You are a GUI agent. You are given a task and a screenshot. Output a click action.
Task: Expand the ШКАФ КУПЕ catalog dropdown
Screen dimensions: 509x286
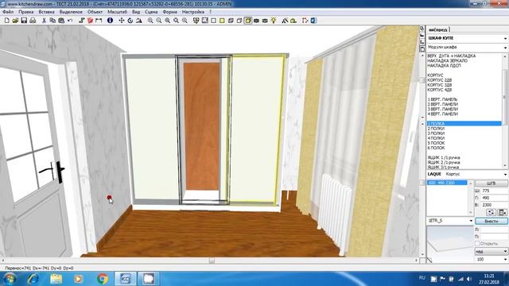[506, 38]
